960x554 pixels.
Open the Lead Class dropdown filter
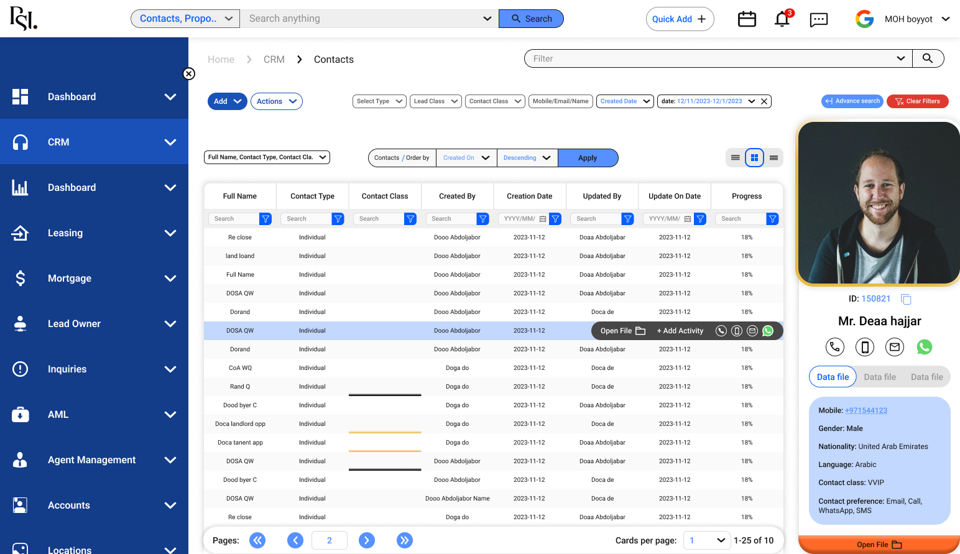tap(435, 101)
